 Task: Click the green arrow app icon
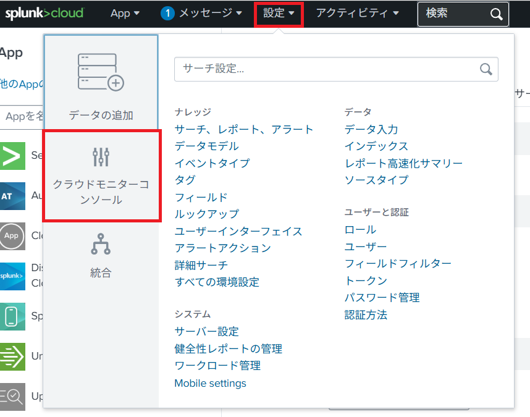[12, 156]
